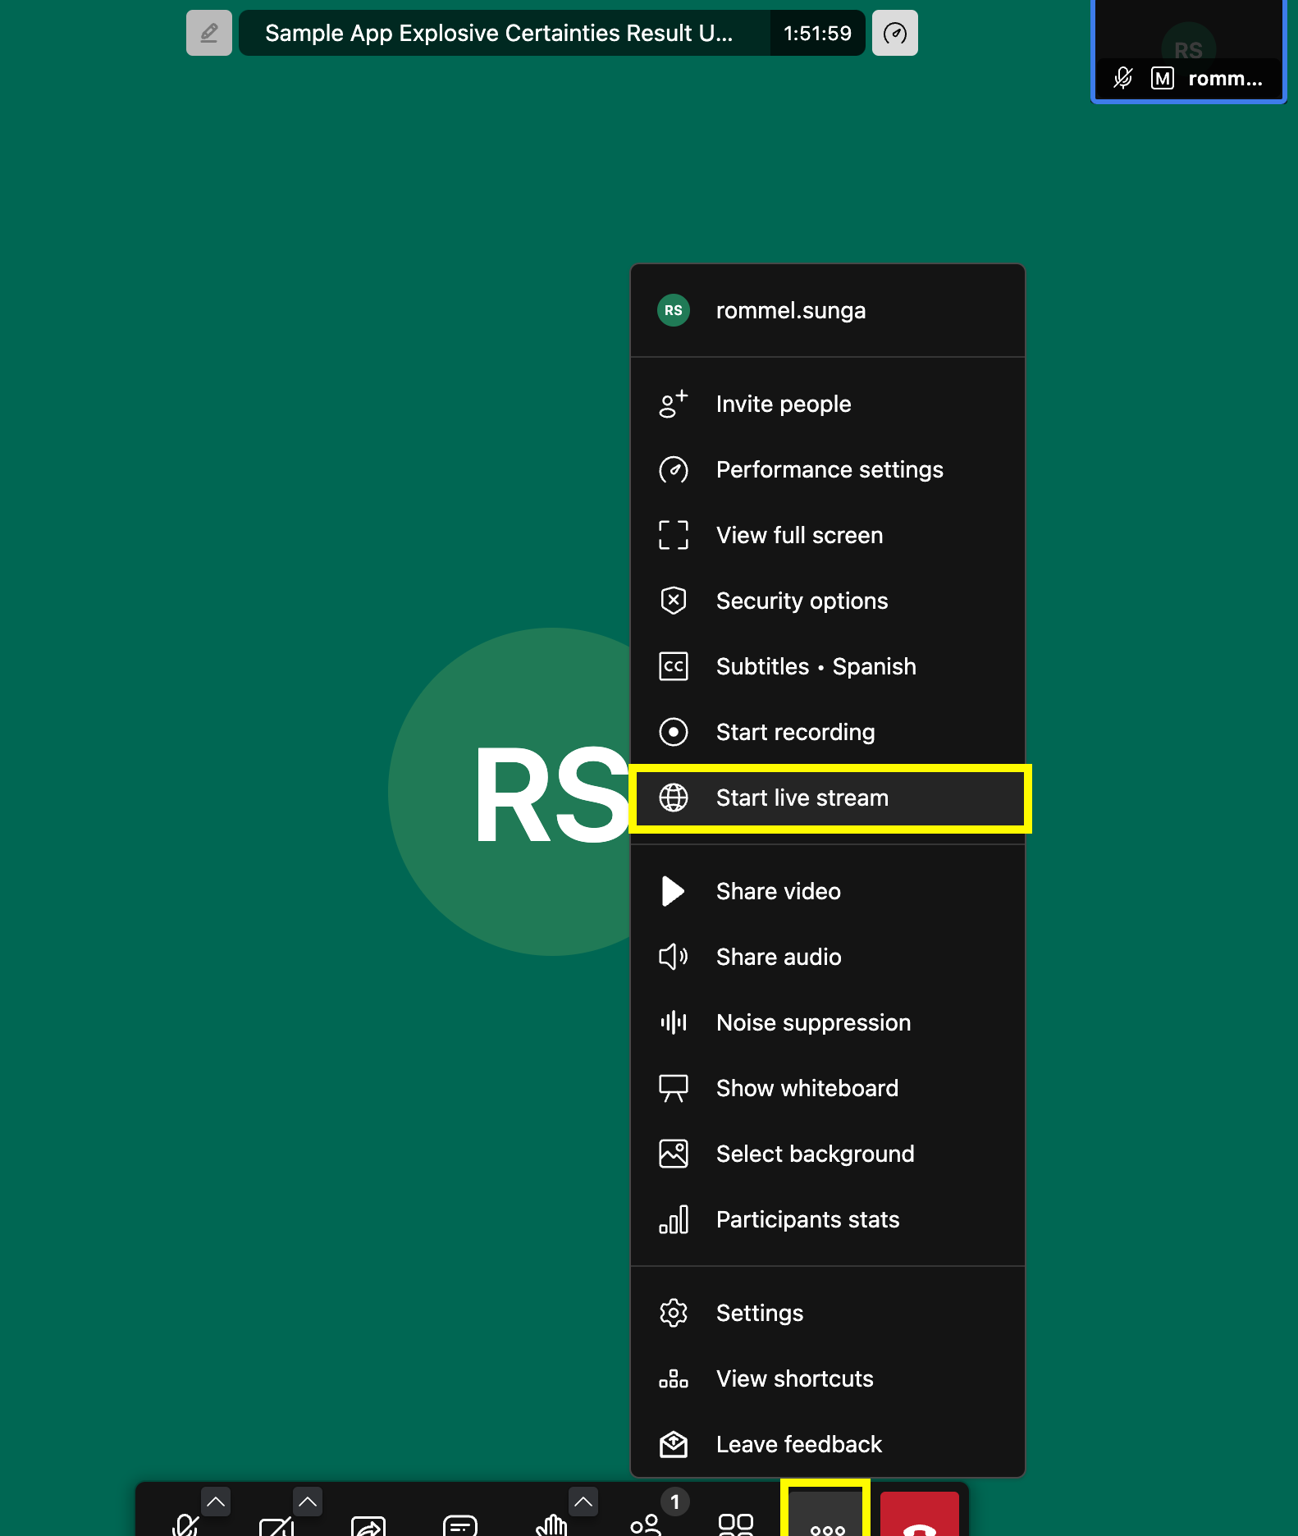Viewport: 1298px width, 1536px height.
Task: Click the performance gauge icon beside timer
Action: point(894,34)
